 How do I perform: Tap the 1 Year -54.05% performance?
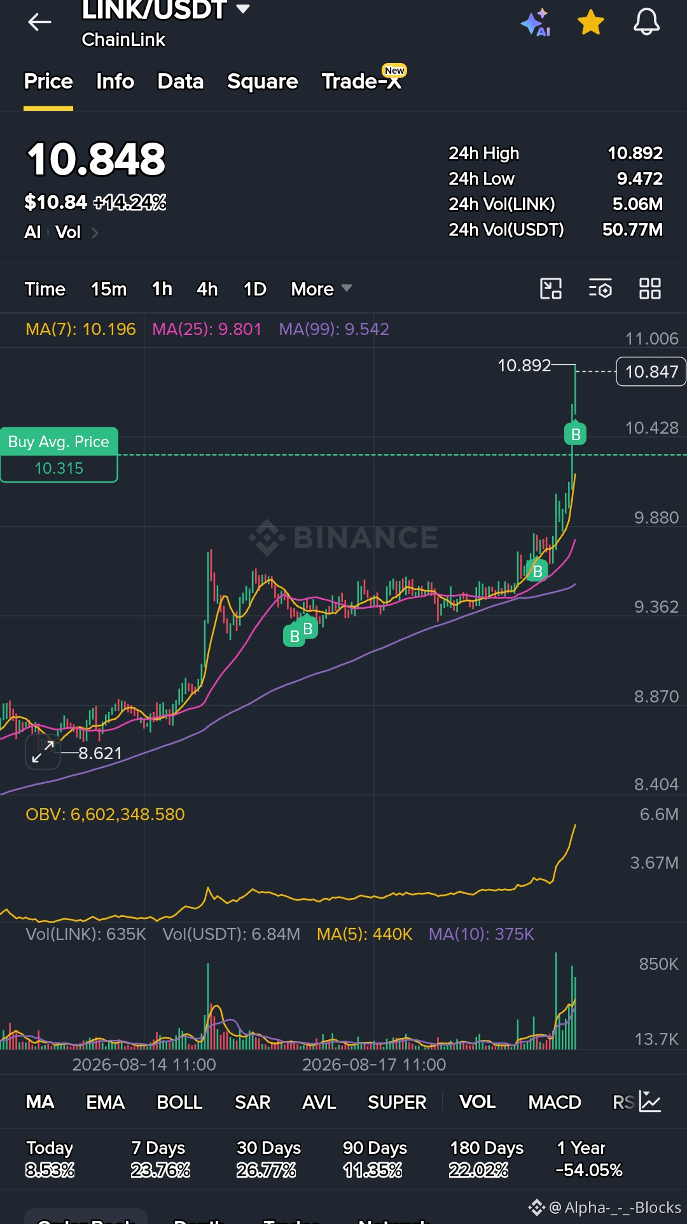coord(589,1158)
